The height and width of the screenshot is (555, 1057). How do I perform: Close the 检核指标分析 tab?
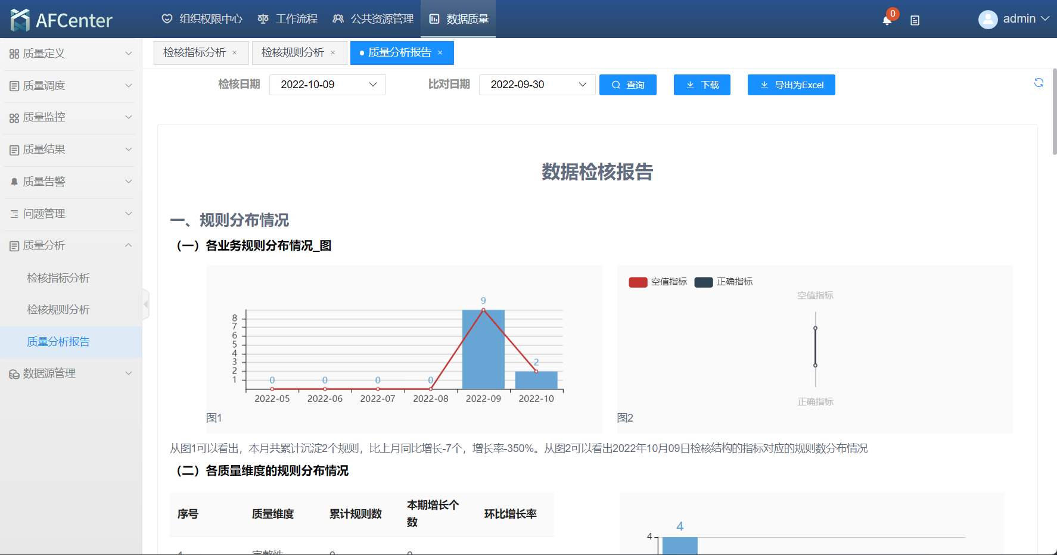235,53
